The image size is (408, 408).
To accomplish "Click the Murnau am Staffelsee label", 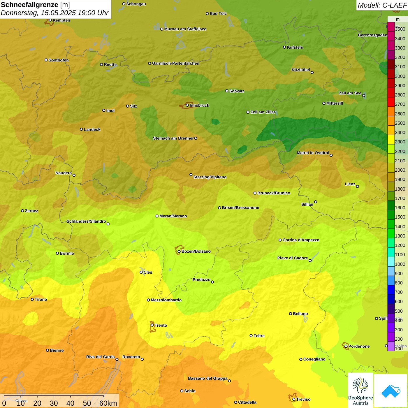I will 185,29.
